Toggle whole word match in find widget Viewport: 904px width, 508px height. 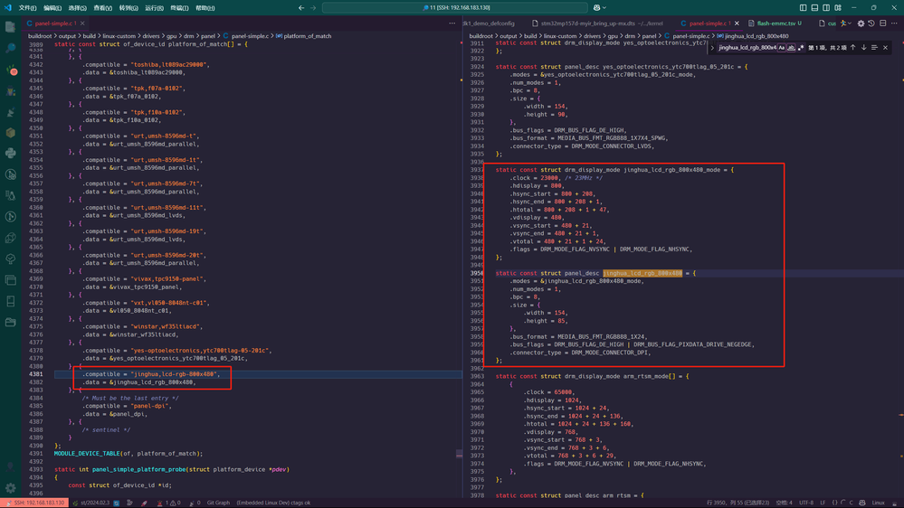(791, 48)
